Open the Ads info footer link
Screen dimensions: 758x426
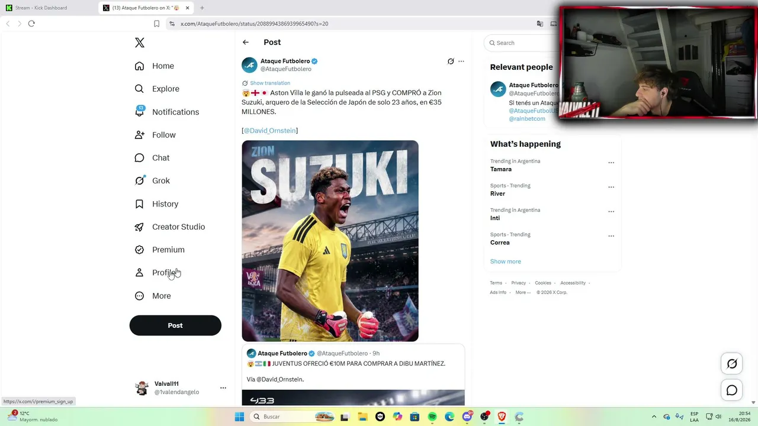[x=498, y=292]
